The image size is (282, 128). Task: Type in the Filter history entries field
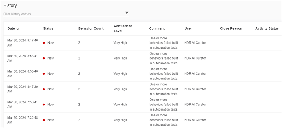pos(62,14)
